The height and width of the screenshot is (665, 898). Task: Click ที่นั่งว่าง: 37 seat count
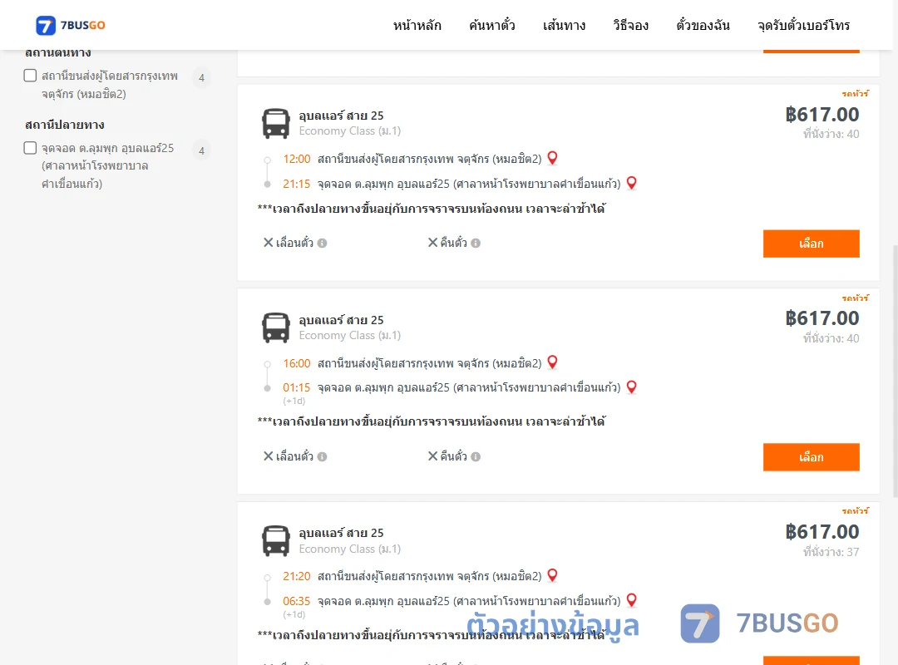831,552
